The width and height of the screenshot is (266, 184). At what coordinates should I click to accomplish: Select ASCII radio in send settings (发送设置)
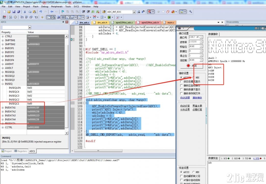(x=181, y=172)
